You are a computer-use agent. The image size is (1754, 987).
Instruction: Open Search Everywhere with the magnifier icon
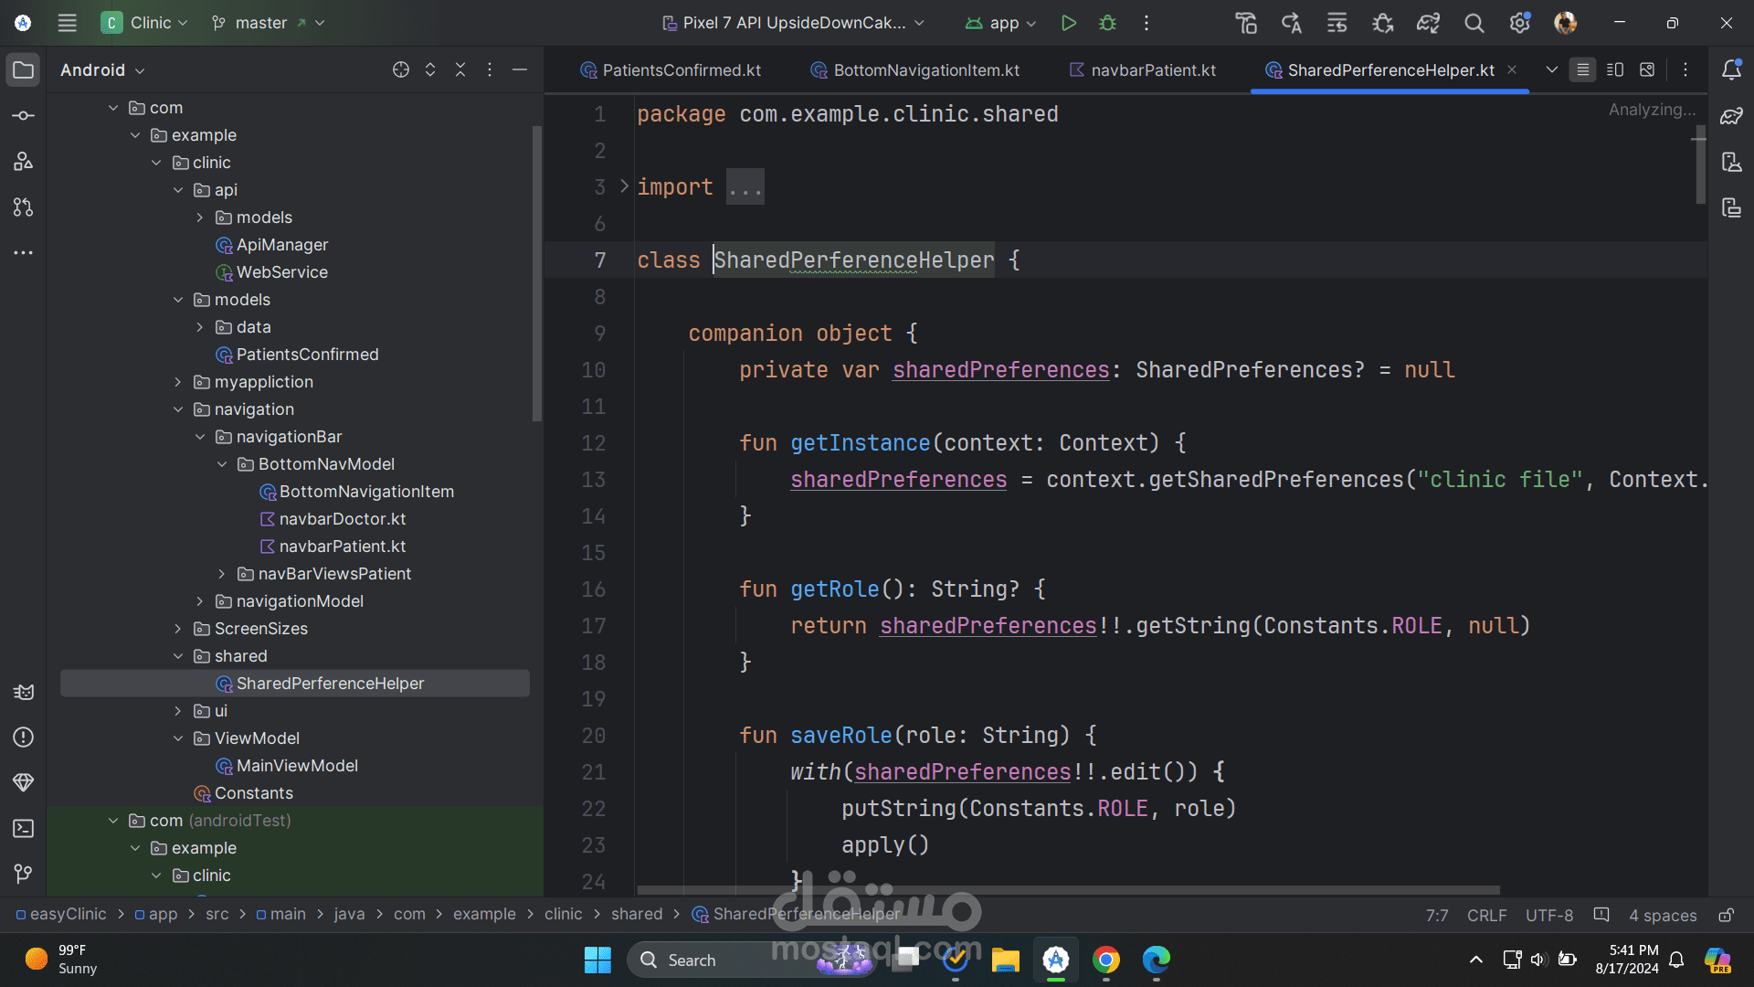[x=1474, y=23]
